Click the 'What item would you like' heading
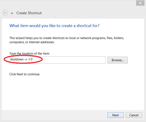This screenshot has height=122, width=146. coord(54,26)
